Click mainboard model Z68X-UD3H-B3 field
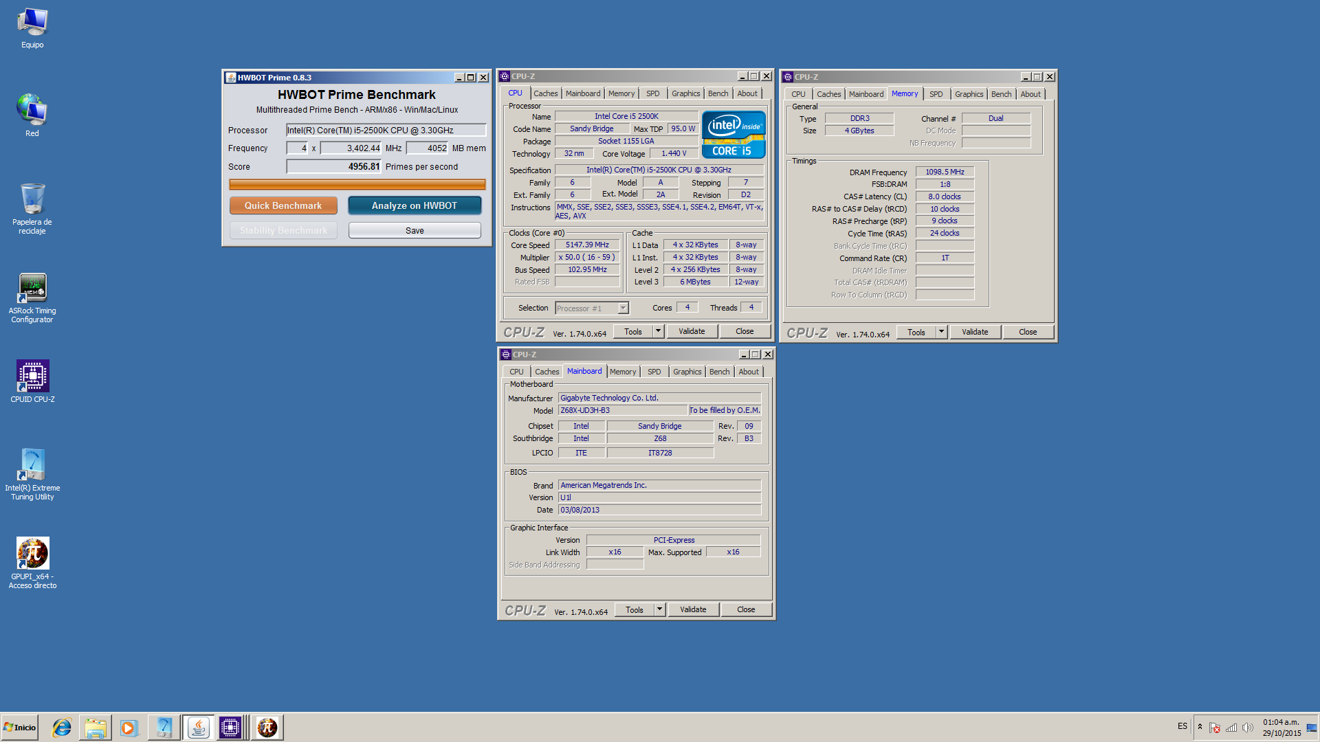 point(623,410)
